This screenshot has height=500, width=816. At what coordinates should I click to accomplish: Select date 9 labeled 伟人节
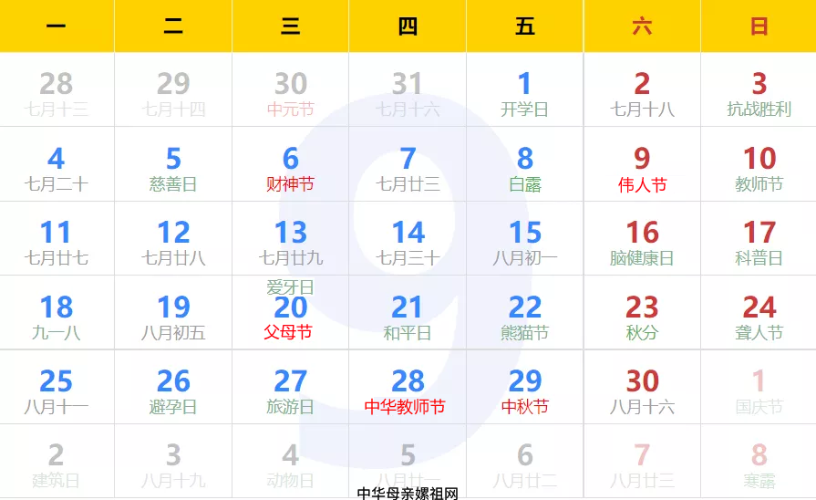pyautogui.click(x=642, y=164)
